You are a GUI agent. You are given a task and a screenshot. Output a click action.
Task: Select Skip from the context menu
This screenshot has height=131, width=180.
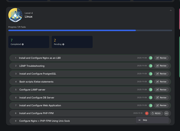pyautogui.click(x=145, y=120)
